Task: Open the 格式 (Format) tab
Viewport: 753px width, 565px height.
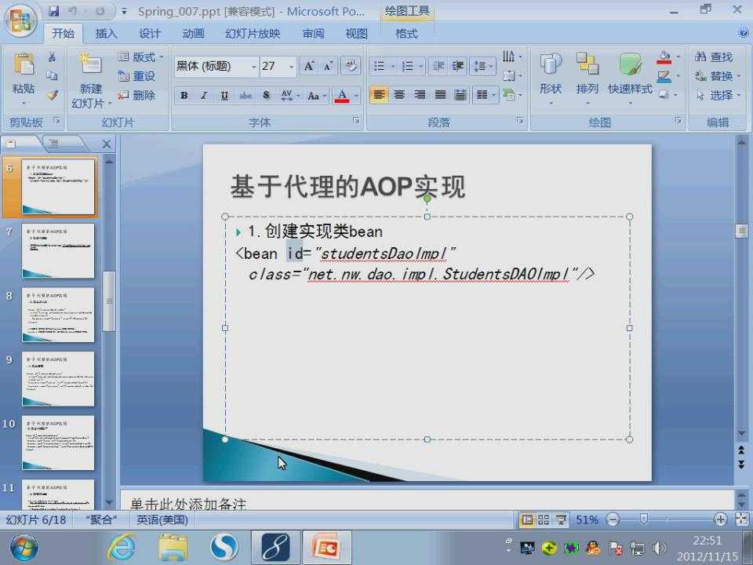Action: [407, 34]
